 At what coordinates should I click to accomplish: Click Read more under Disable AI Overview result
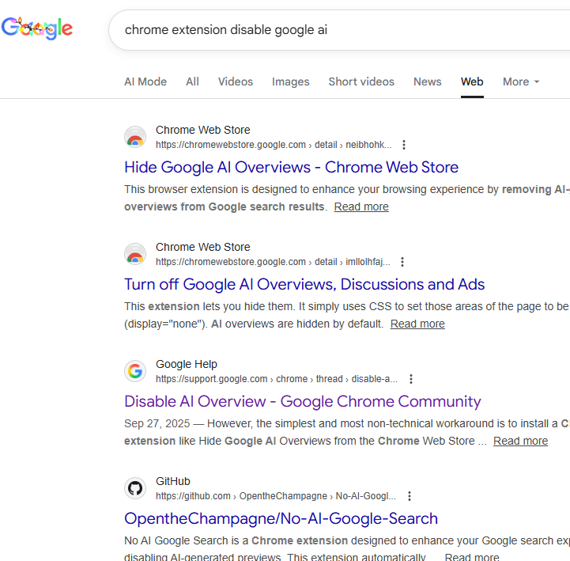(x=520, y=441)
